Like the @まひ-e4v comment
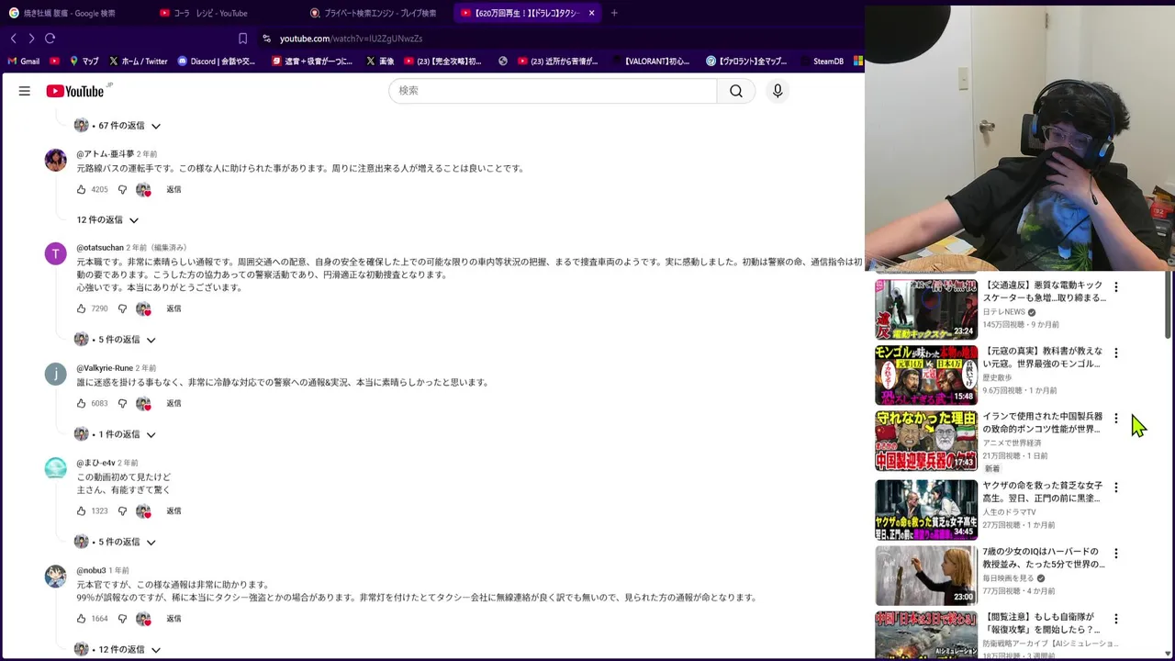1175x661 pixels. point(81,511)
